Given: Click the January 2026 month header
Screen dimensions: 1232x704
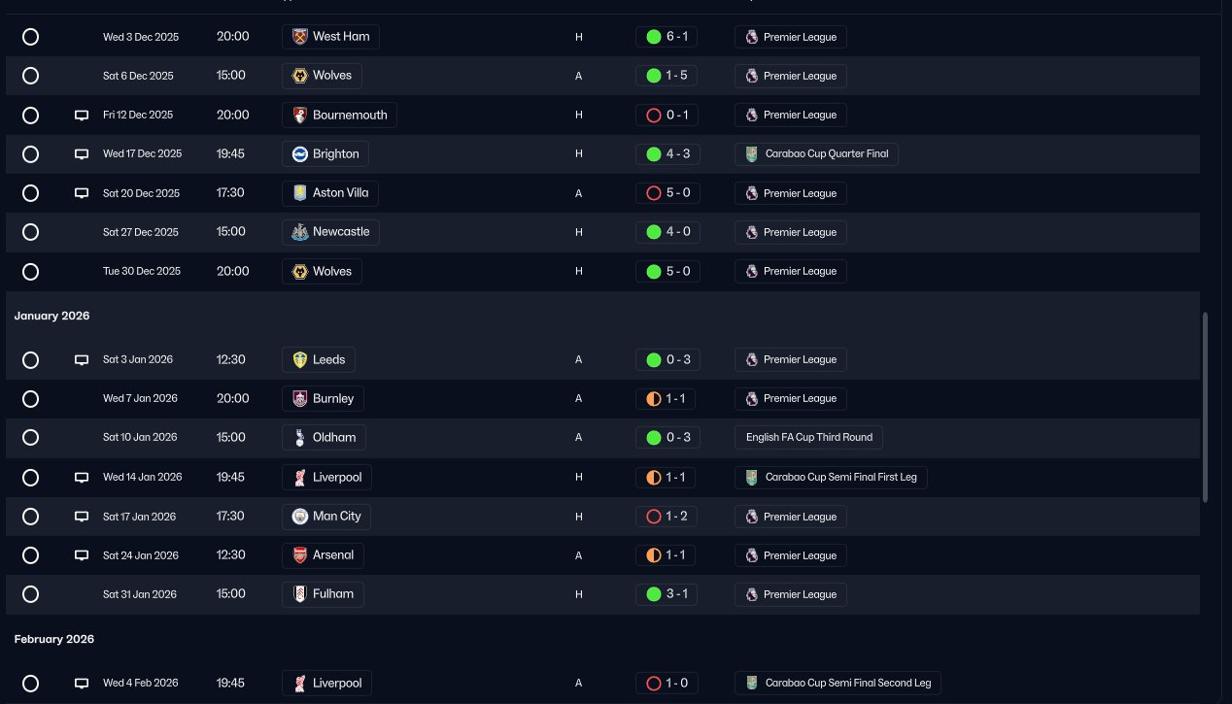Looking at the screenshot, I should pyautogui.click(x=51, y=317).
